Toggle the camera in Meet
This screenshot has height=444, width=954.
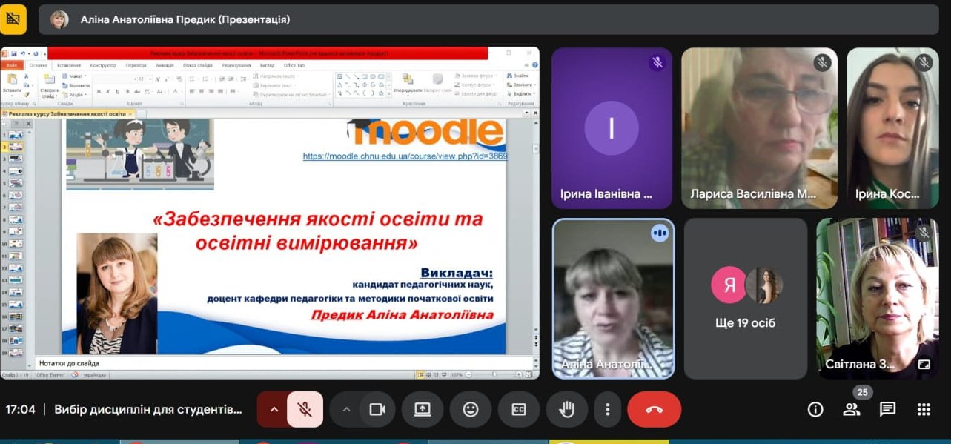click(x=377, y=409)
